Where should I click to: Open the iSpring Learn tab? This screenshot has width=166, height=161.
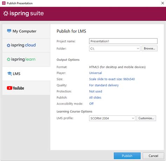(x=26, y=60)
